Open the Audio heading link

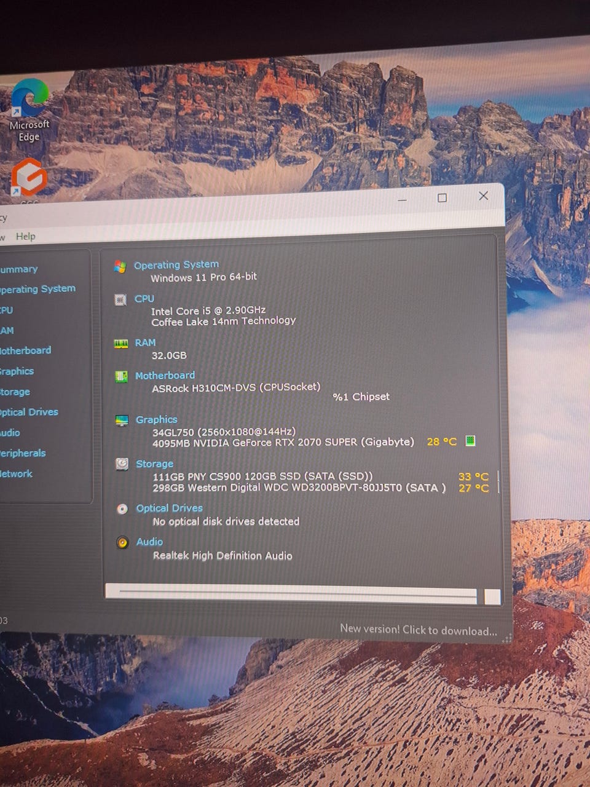point(149,542)
